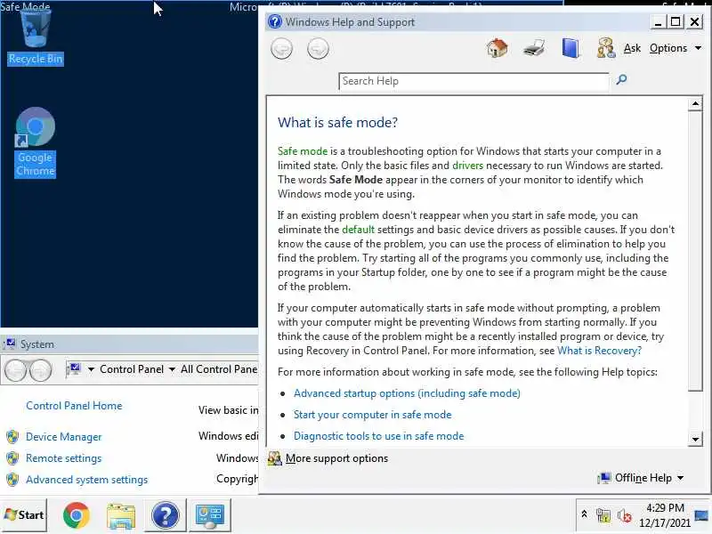Click the muted volume tray icon
This screenshot has height=534, width=712.
point(625,515)
